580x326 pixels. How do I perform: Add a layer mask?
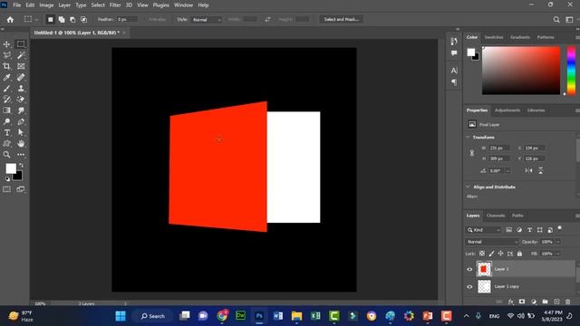522,302
